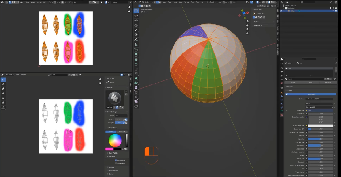The height and width of the screenshot is (177, 341).
Task: Select the Cursor tool in 3D viewport
Action: (136, 15)
